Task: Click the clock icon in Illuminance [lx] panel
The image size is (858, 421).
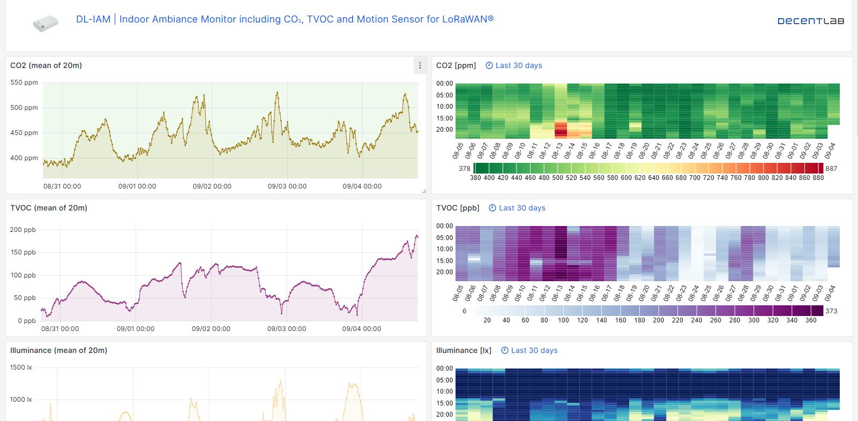Action: tap(504, 350)
